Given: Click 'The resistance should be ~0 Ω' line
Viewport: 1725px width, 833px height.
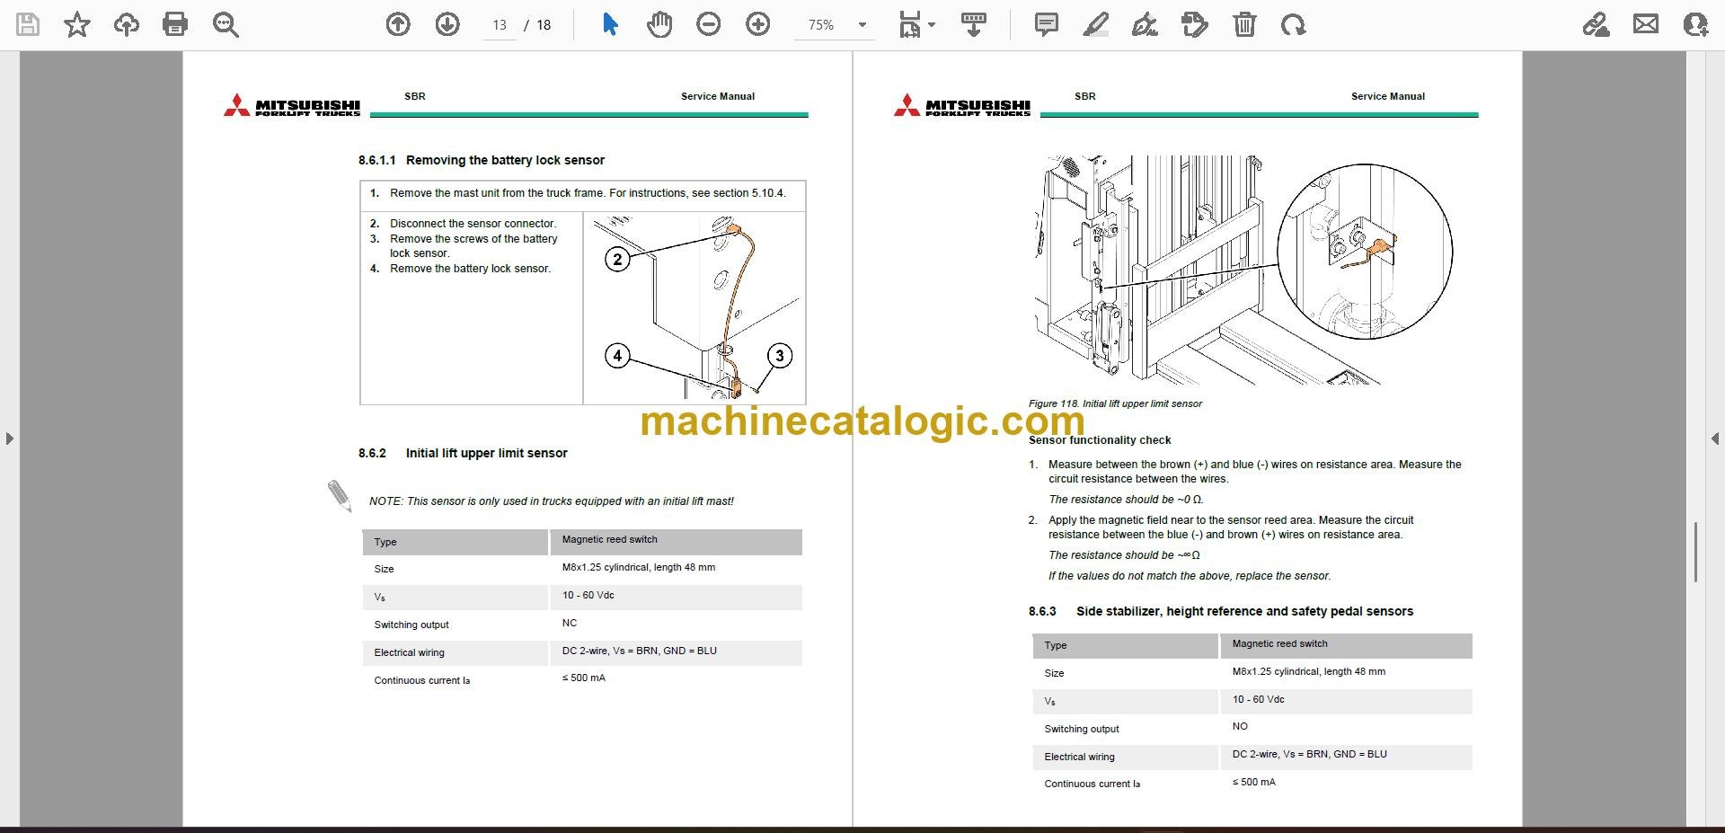Looking at the screenshot, I should point(1126,500).
